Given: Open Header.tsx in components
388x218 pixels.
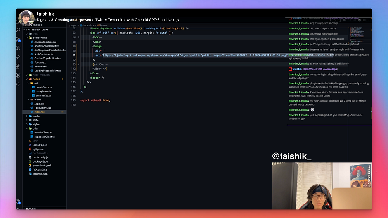Looking at the screenshot, I should 40,67.
